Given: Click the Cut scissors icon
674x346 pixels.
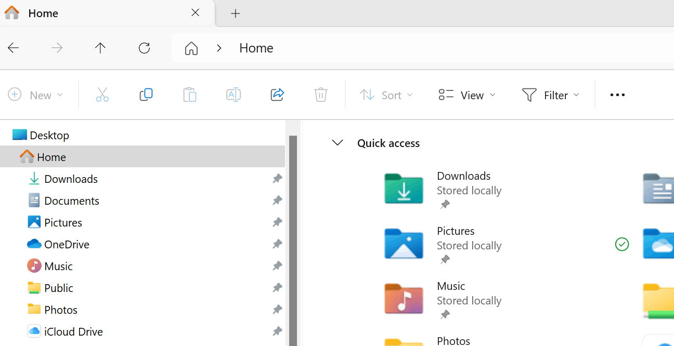Looking at the screenshot, I should [102, 95].
